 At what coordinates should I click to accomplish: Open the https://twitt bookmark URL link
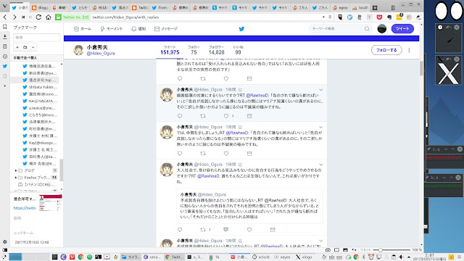coord(25,208)
